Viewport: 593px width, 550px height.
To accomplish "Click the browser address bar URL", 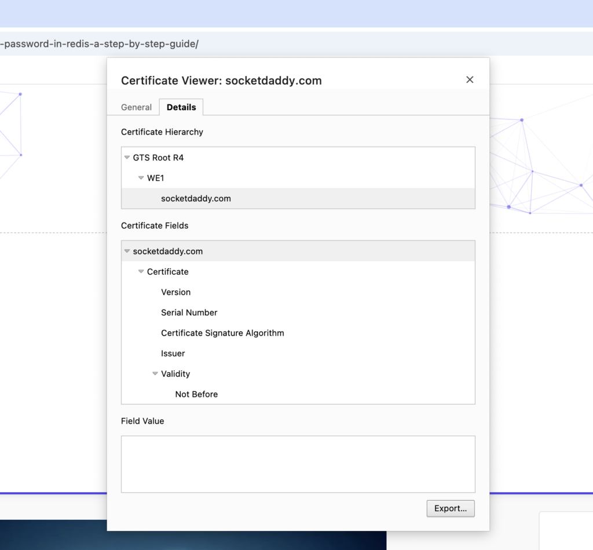I will [99, 43].
